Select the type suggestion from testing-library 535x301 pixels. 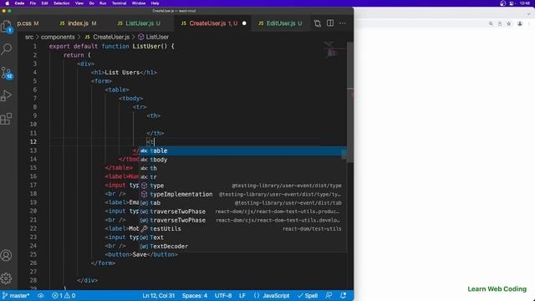click(x=242, y=186)
